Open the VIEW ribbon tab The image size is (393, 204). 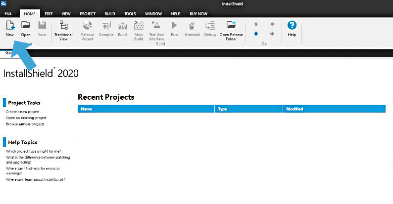(66, 14)
